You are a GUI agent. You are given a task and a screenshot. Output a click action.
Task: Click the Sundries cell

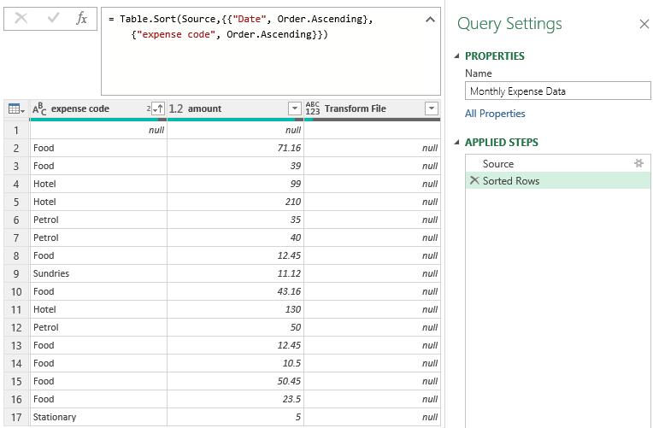click(x=98, y=273)
